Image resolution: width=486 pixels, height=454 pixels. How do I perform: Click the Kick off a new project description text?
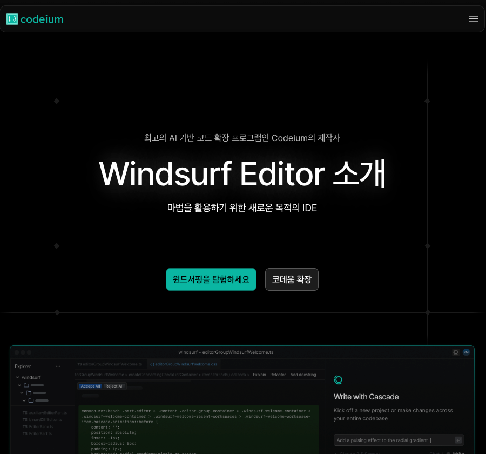coord(393,415)
